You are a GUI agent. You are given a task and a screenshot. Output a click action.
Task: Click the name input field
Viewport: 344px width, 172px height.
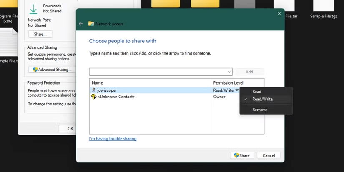(x=158, y=72)
